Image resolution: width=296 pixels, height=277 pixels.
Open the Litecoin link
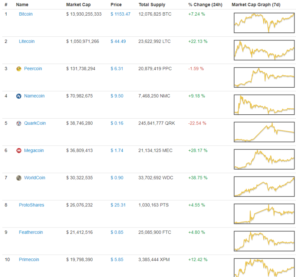27,41
